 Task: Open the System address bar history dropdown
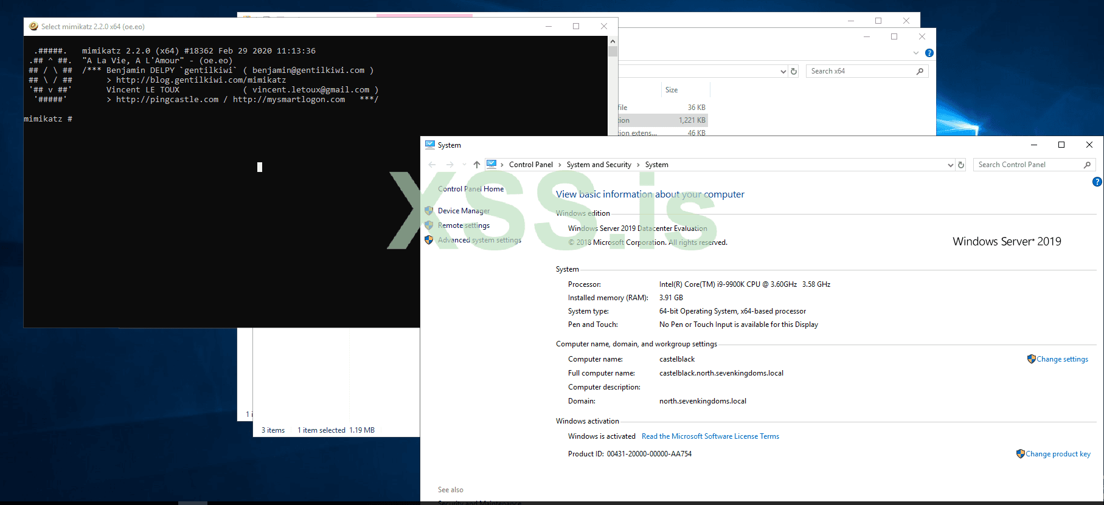coord(951,165)
